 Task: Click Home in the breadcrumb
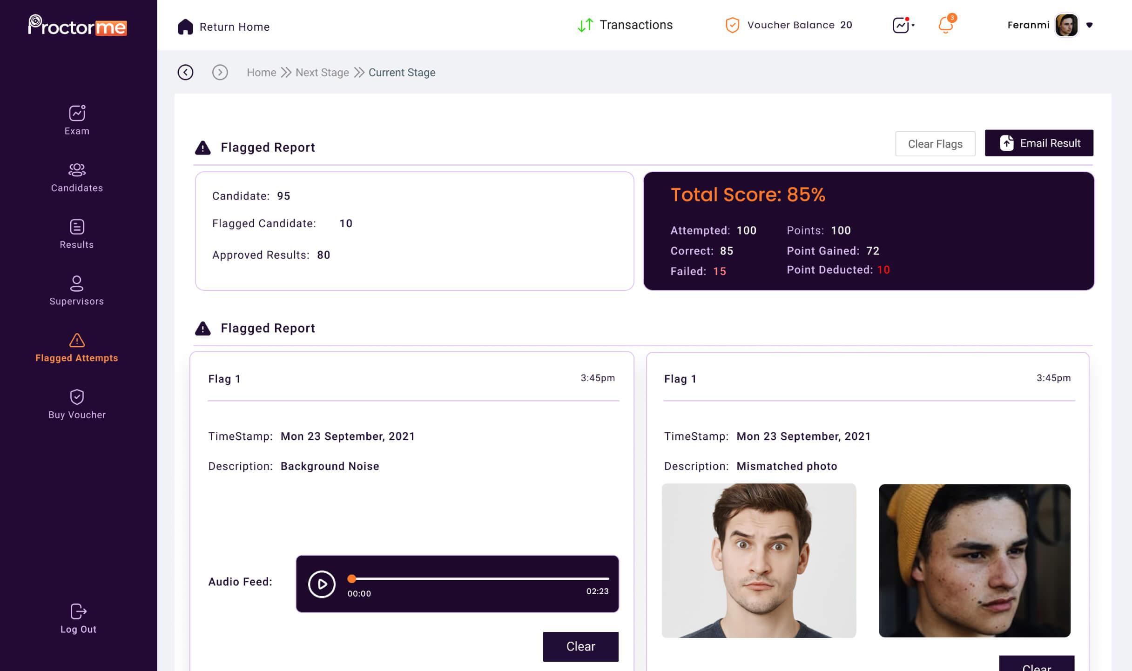(x=261, y=73)
